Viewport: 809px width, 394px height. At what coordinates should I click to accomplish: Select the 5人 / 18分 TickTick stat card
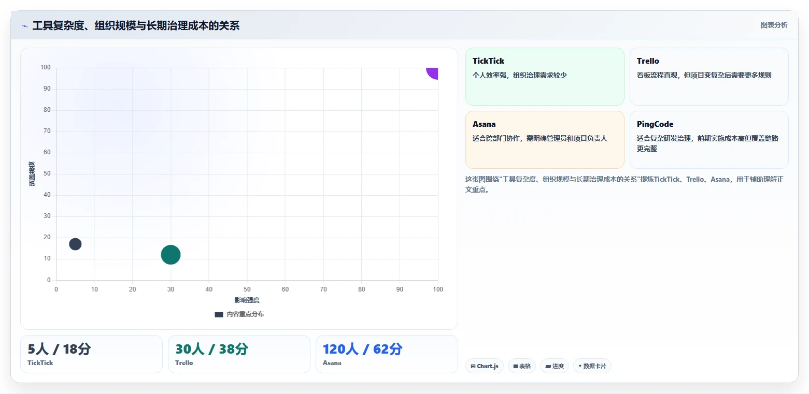91,354
